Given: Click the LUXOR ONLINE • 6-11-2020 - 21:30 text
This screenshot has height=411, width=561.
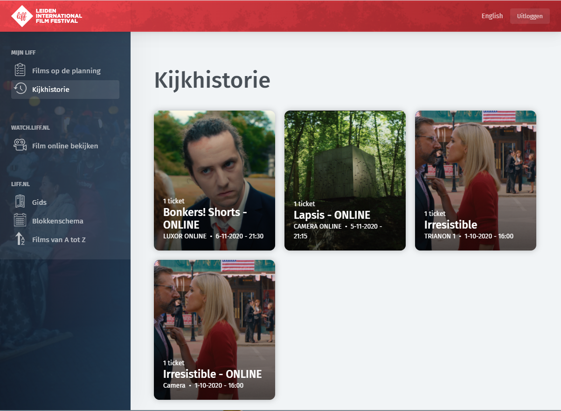Looking at the screenshot, I should pyautogui.click(x=213, y=236).
